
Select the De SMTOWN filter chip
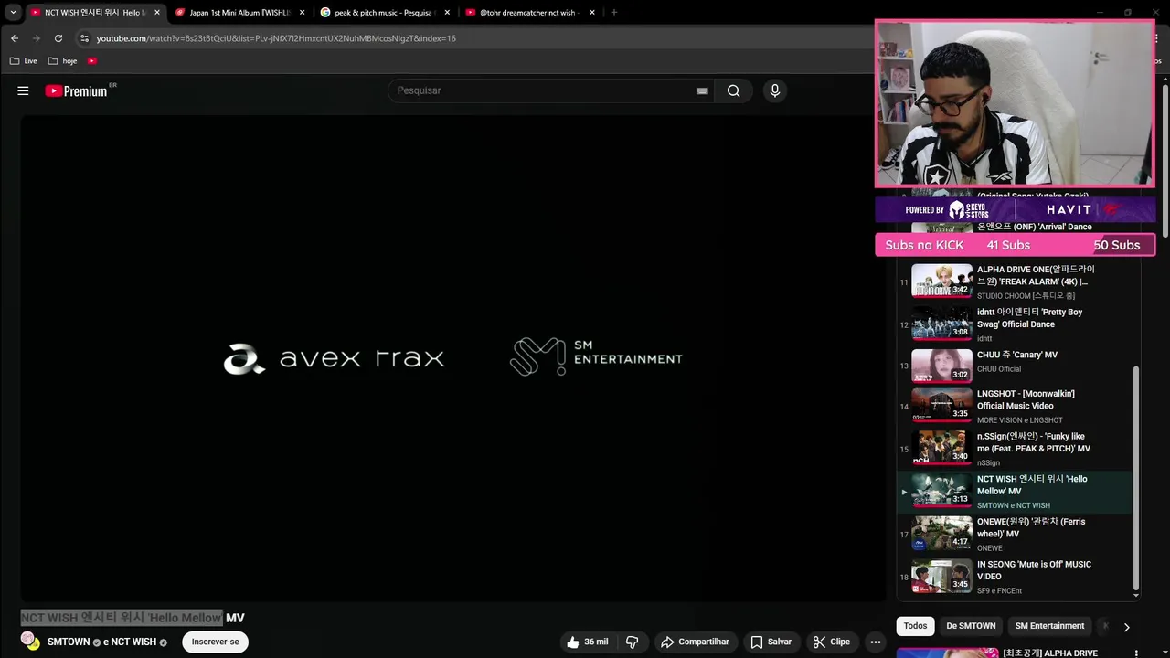click(x=971, y=626)
